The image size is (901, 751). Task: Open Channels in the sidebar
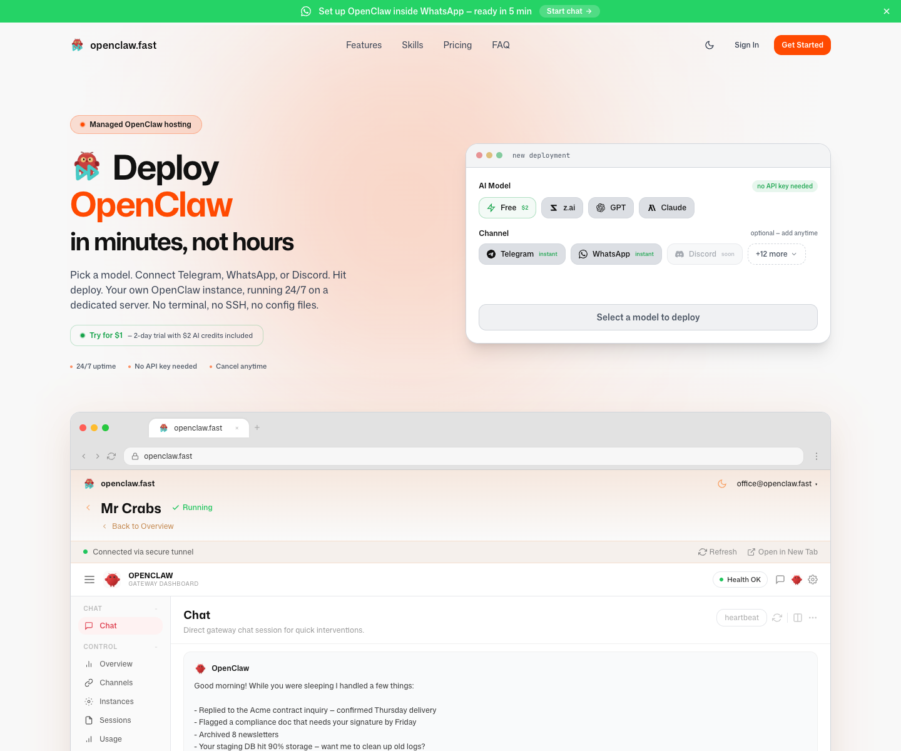(120, 683)
